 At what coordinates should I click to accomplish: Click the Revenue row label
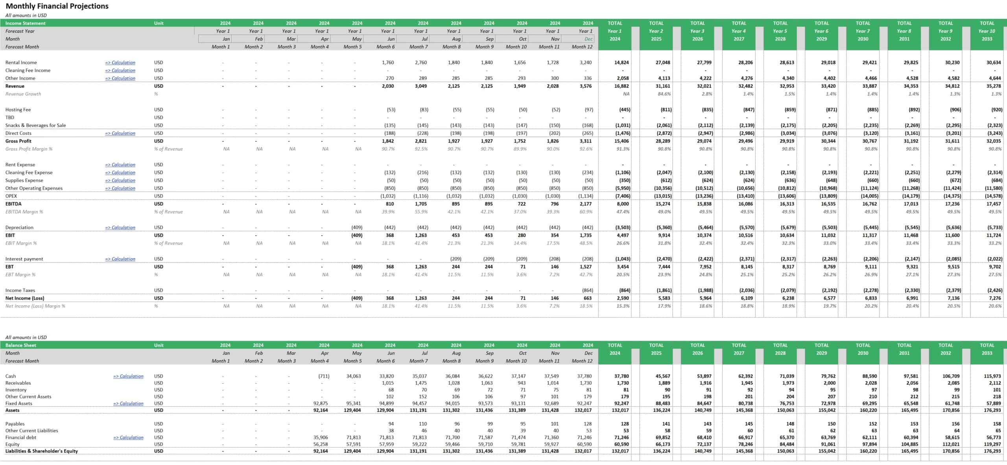[15, 86]
